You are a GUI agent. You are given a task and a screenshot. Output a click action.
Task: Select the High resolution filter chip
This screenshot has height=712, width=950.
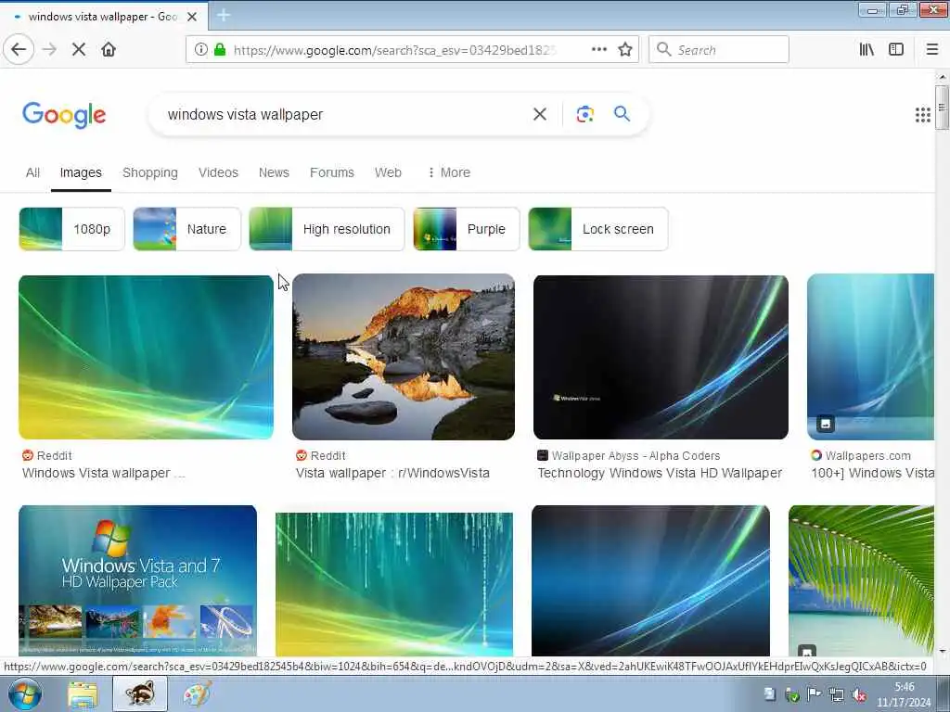pyautogui.click(x=327, y=229)
